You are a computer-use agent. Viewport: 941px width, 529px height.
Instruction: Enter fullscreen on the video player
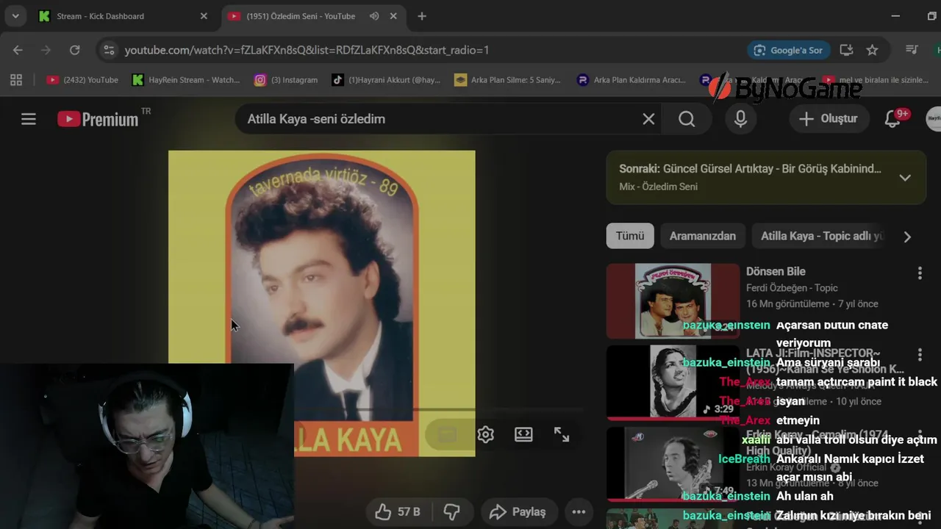(562, 435)
